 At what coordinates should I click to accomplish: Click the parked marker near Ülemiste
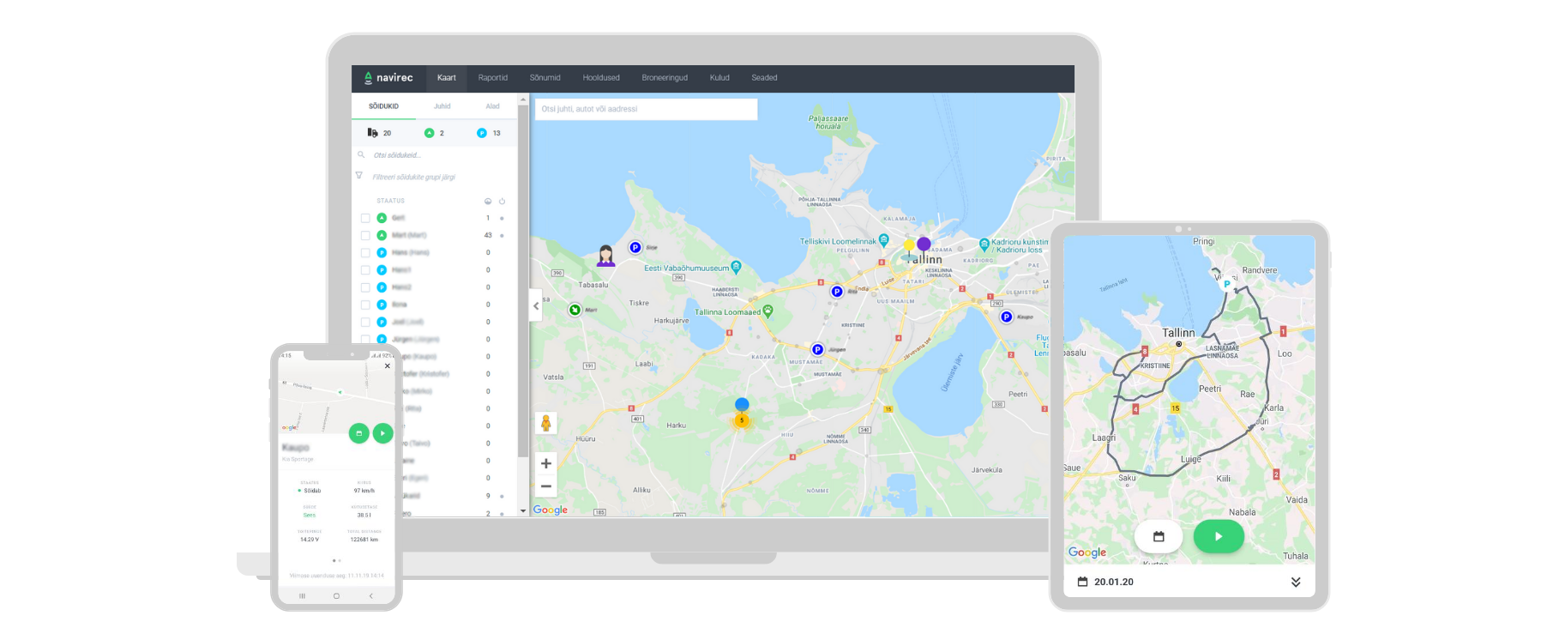pos(1007,317)
